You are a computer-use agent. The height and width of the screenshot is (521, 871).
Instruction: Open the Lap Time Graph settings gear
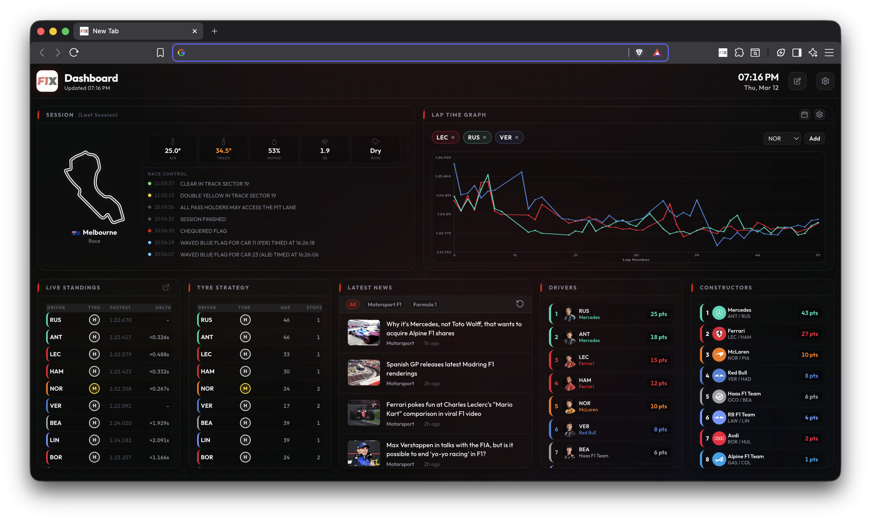point(820,115)
